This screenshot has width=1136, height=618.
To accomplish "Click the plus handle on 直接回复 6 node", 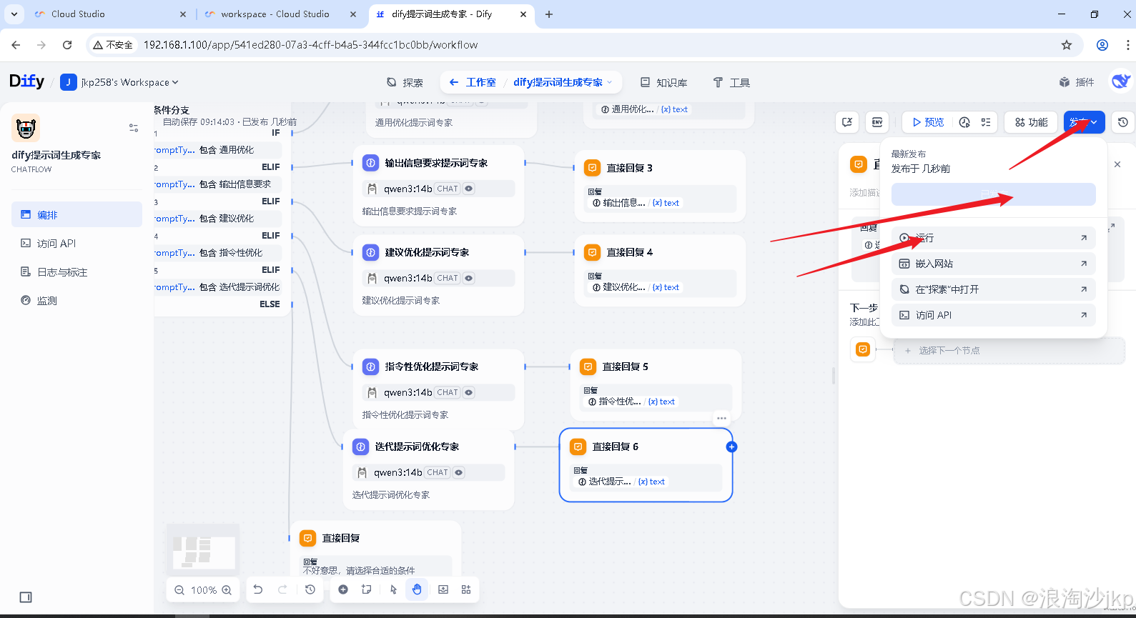I will tap(731, 447).
